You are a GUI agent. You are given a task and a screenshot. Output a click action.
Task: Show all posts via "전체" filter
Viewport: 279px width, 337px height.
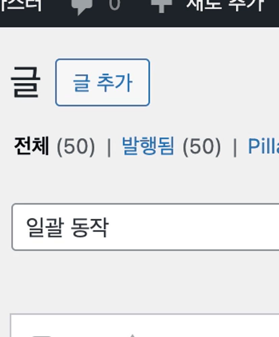[x=32, y=146]
